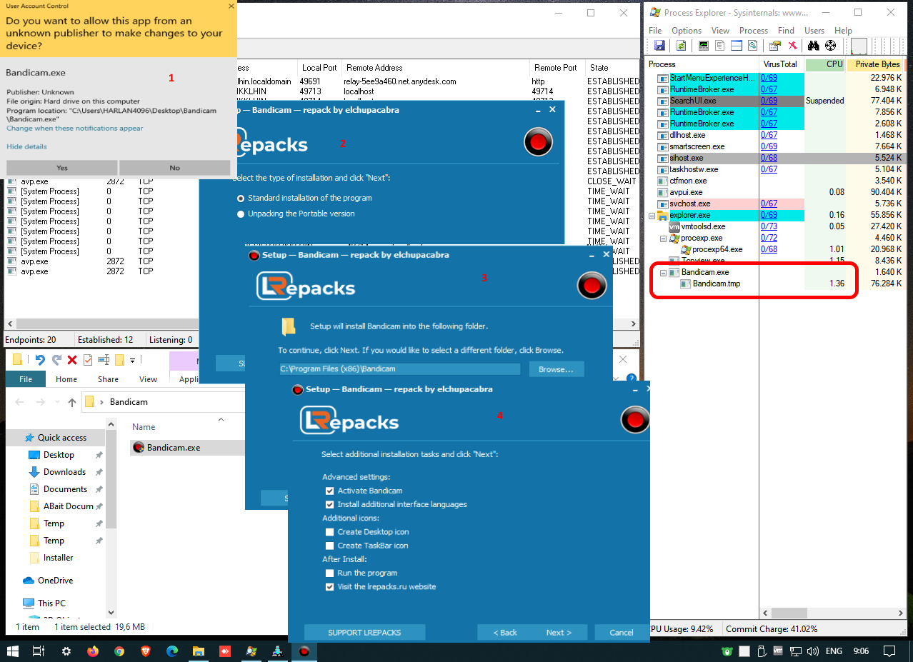Click the blue Undo arrow in Explorer toolbar
The height and width of the screenshot is (662, 913).
[40, 359]
